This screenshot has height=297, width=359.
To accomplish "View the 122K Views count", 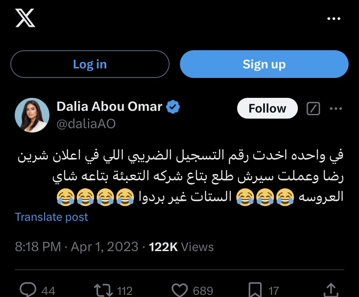I will [181, 247].
